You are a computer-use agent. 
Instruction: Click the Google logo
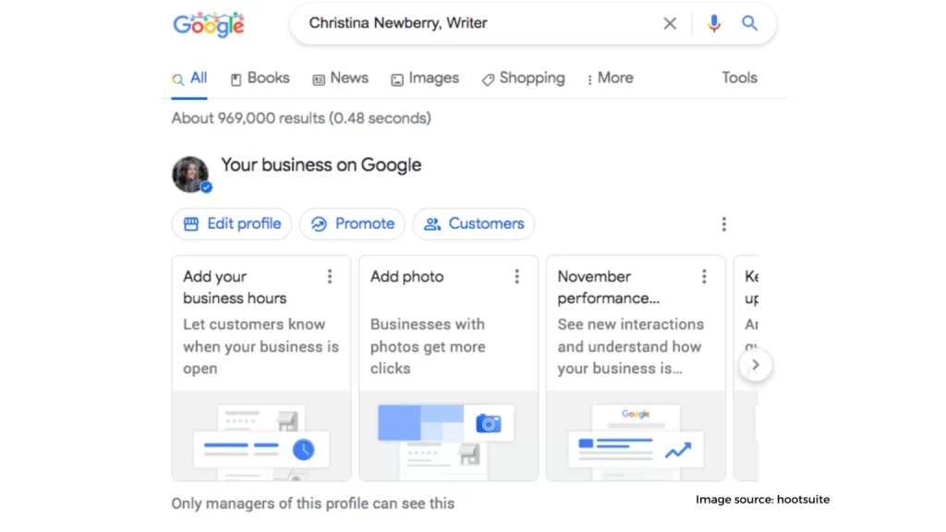click(209, 24)
